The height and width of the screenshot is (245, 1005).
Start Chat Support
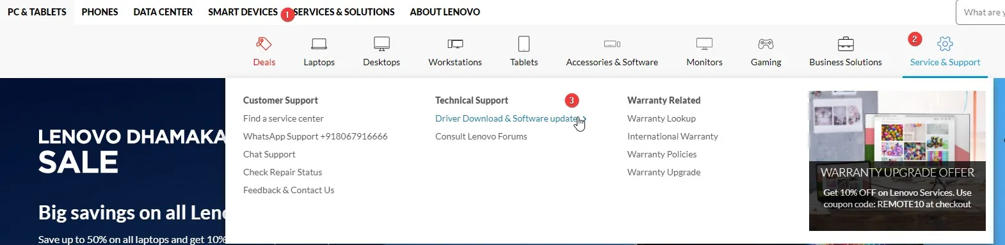click(x=269, y=154)
